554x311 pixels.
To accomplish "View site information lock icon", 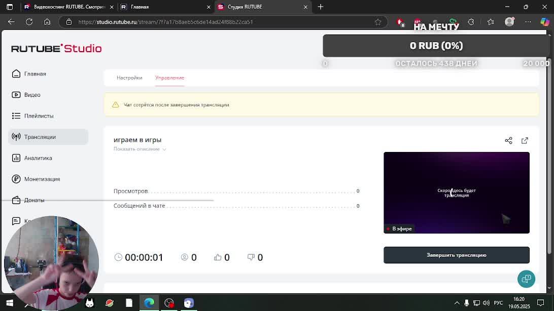I will 69,22.
